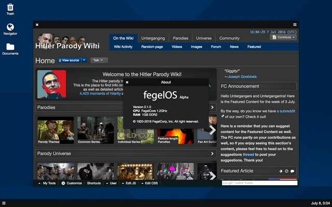
Task: Open the Talk page button
Action: coord(99,60)
